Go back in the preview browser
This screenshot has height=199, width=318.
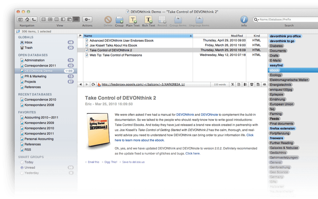click(x=80, y=85)
